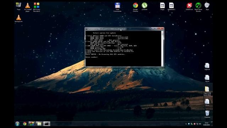
Task: Open the EXPERTool desktop shortcut
Action: (x=189, y=6)
